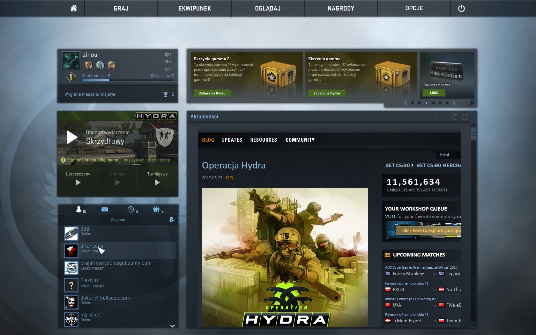Screen dimensions: 536x335
Task: Click the store search magnifier icon
Action: (x=471, y=103)
